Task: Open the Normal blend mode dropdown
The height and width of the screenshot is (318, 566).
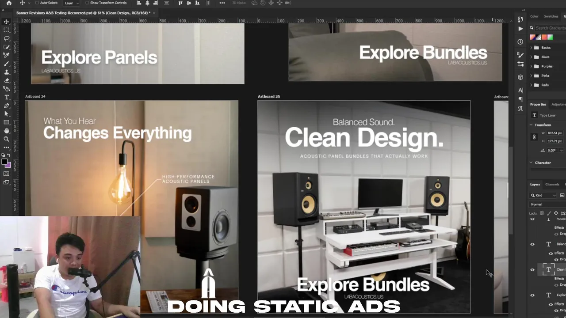Action: point(548,204)
